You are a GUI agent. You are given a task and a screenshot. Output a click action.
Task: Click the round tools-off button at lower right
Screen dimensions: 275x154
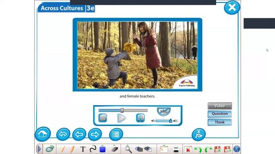(199, 134)
